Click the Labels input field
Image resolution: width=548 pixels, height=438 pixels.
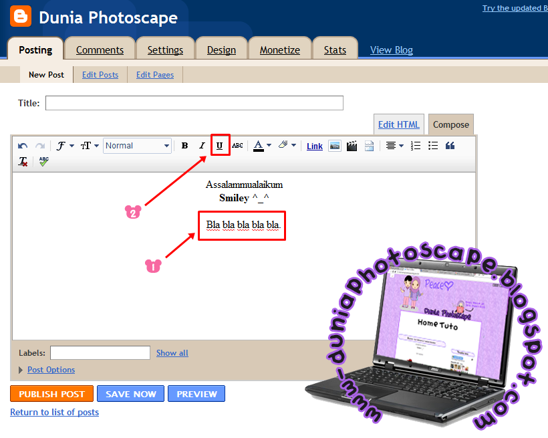click(x=100, y=352)
